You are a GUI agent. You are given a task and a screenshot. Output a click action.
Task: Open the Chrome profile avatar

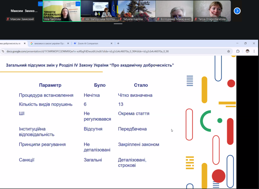[x=247, y=51]
